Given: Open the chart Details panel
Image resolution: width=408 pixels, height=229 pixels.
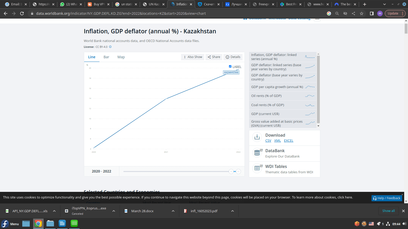Looking at the screenshot, I should (x=233, y=57).
